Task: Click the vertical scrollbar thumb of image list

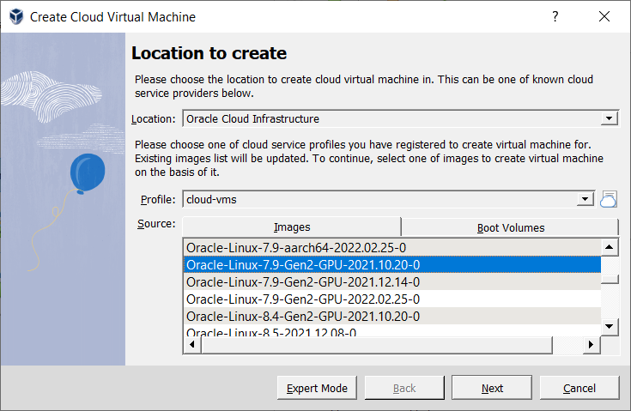Action: click(610, 279)
